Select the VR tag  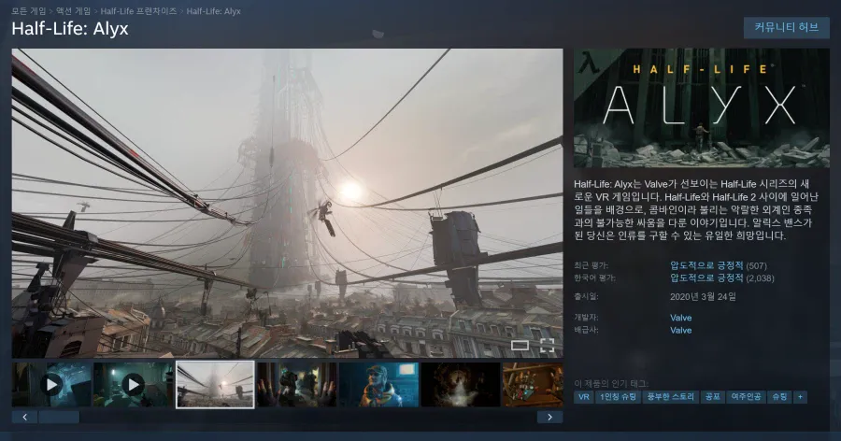pos(584,397)
